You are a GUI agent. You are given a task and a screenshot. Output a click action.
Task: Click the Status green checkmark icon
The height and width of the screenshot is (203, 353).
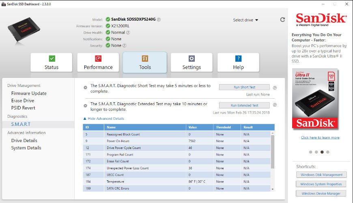(x=52, y=58)
